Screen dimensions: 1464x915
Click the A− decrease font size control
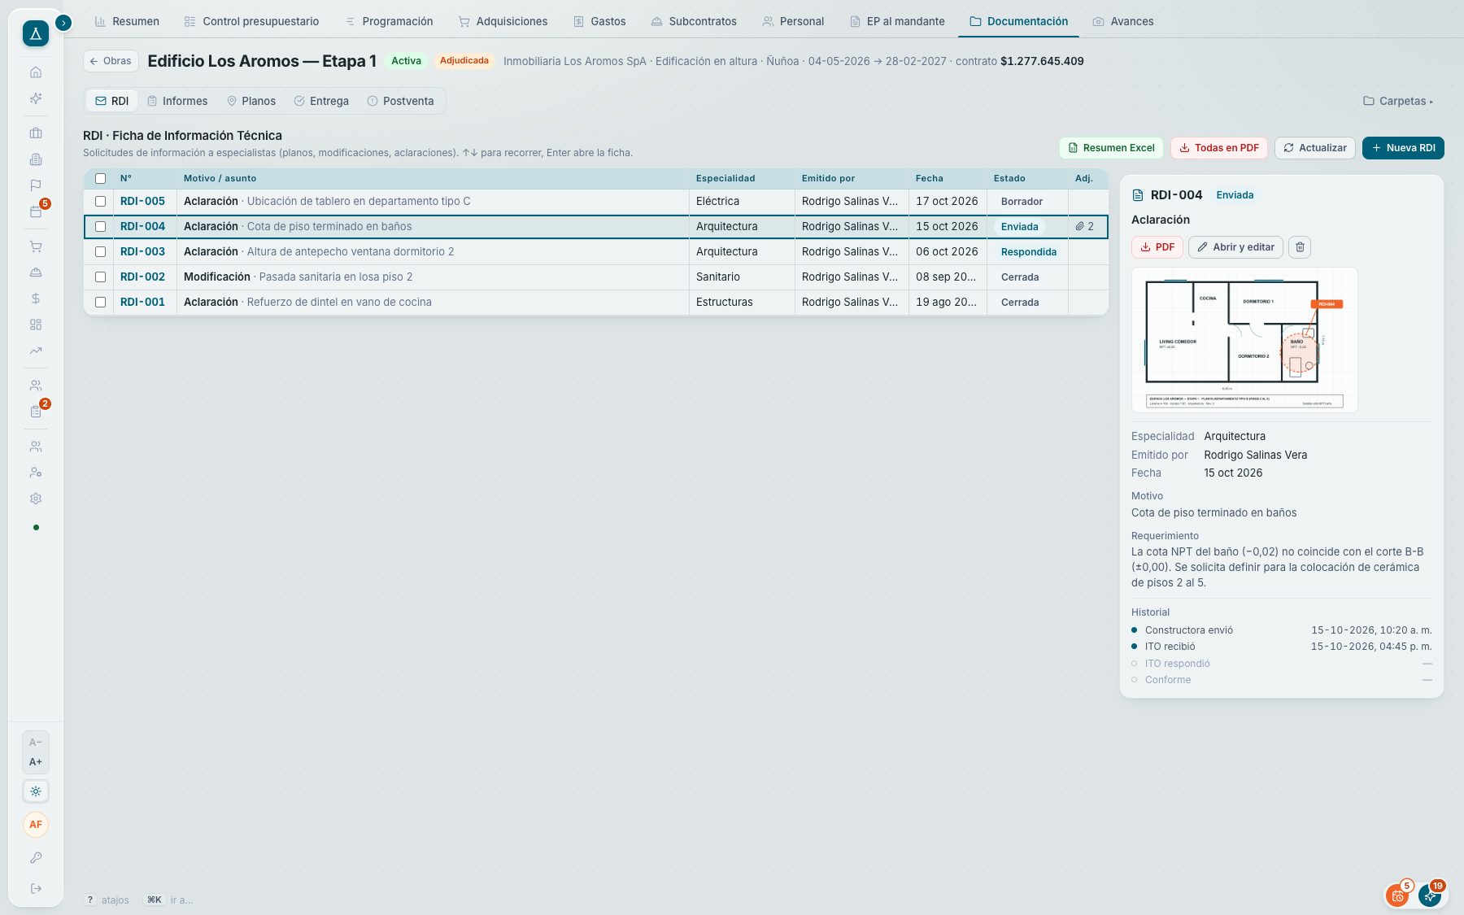pos(36,743)
